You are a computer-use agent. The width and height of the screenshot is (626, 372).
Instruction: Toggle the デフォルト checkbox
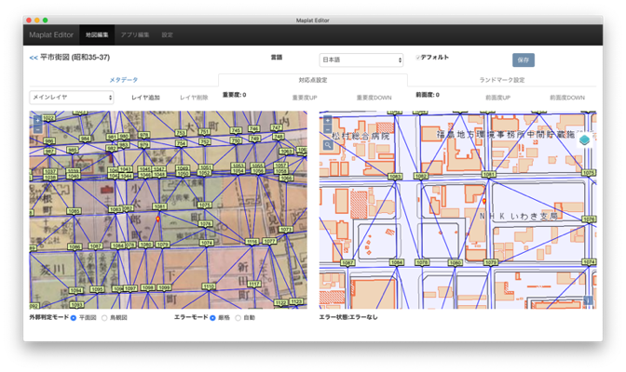point(417,58)
